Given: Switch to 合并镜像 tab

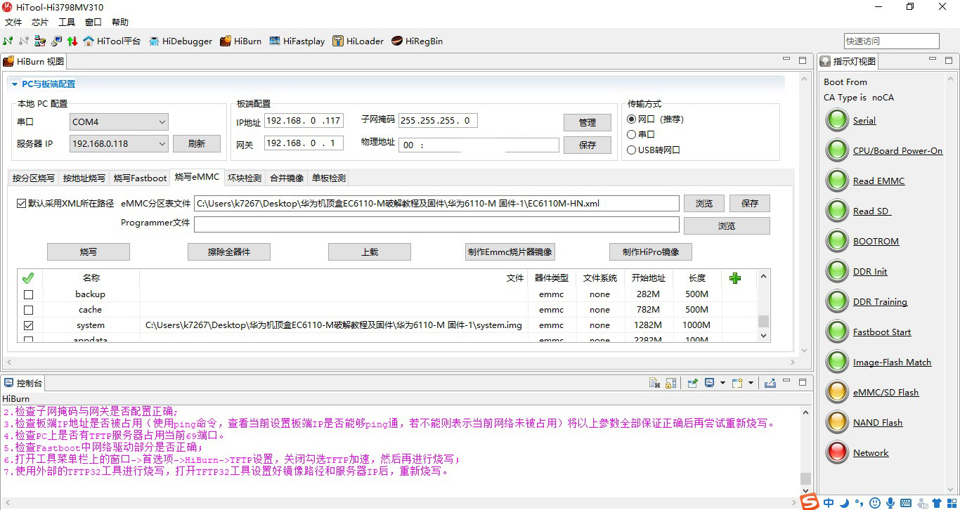Looking at the screenshot, I should (287, 178).
